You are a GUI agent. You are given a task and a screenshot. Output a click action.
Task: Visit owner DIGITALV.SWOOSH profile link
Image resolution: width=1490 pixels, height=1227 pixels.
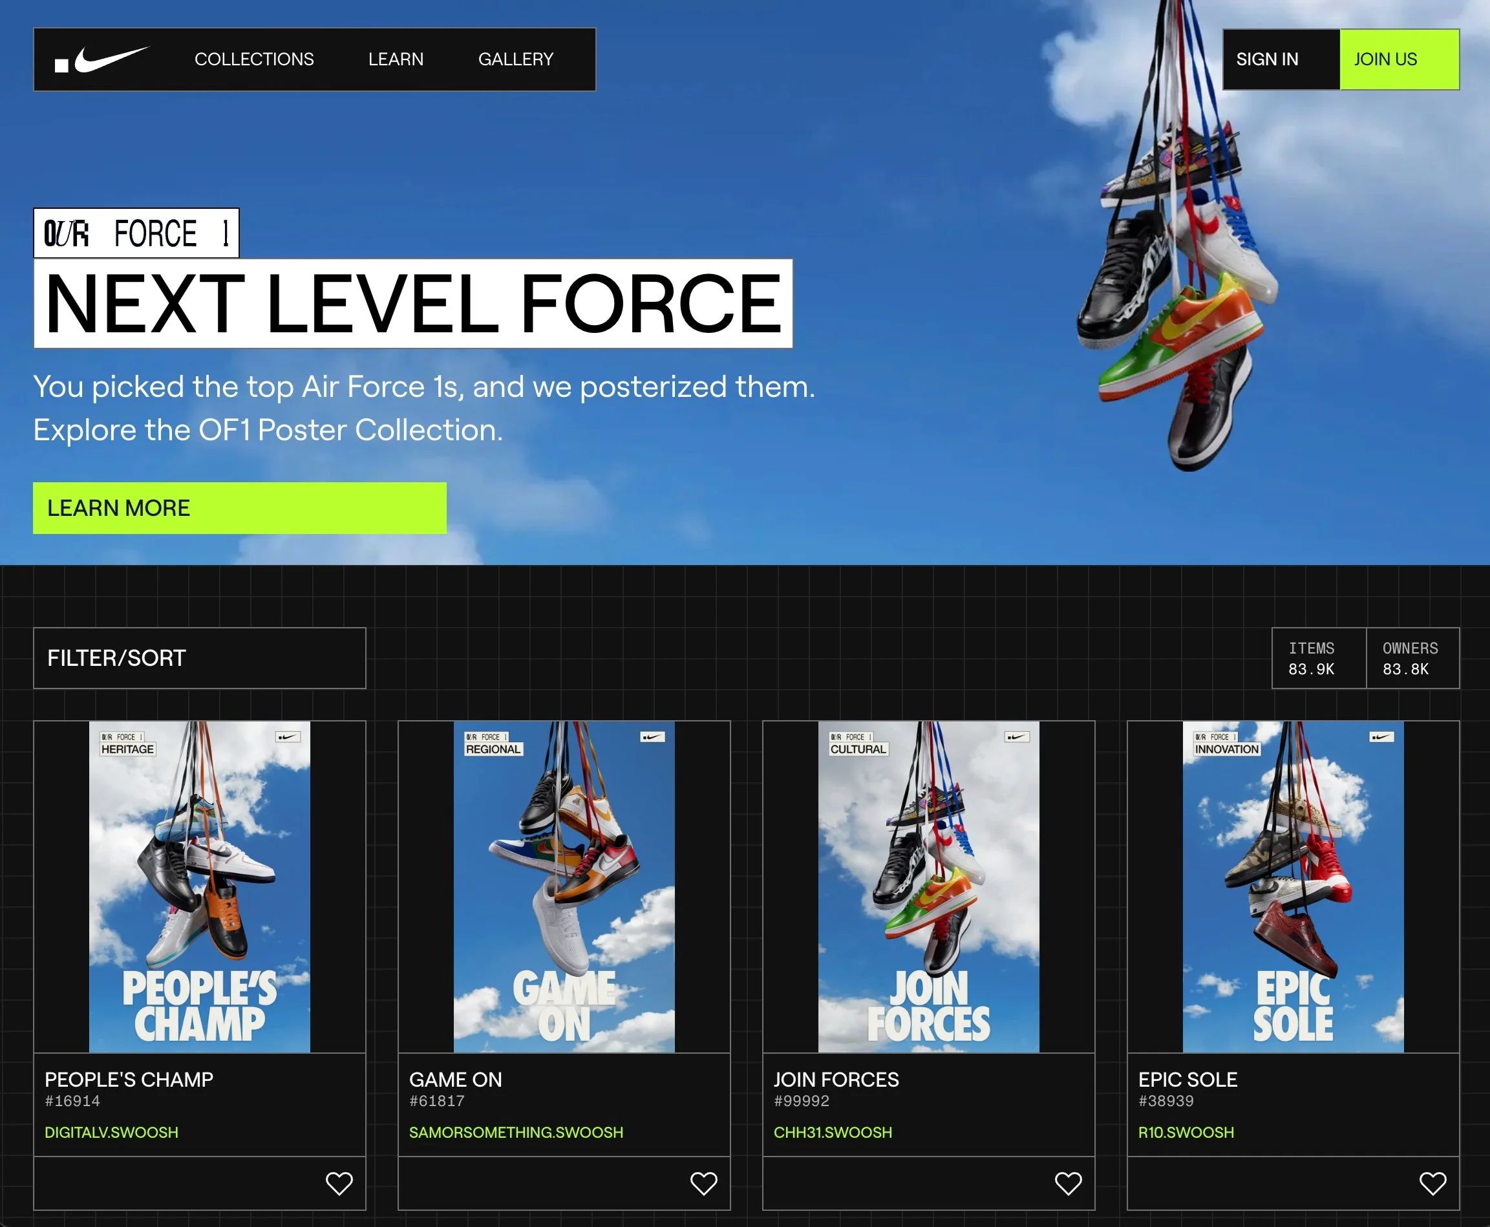[x=112, y=1132]
